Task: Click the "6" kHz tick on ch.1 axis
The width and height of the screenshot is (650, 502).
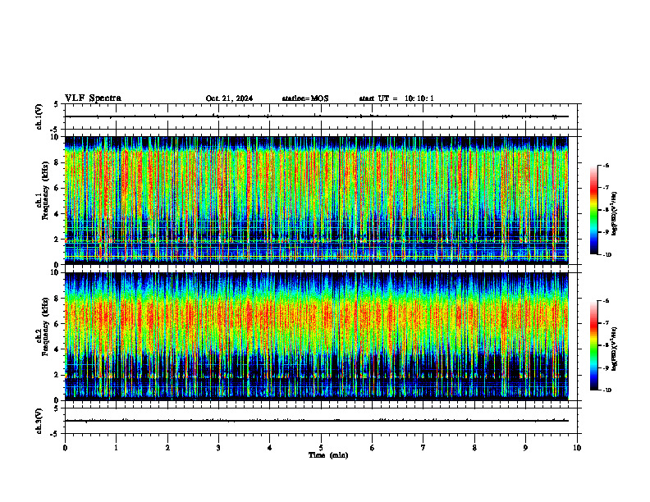Action: pyautogui.click(x=57, y=188)
